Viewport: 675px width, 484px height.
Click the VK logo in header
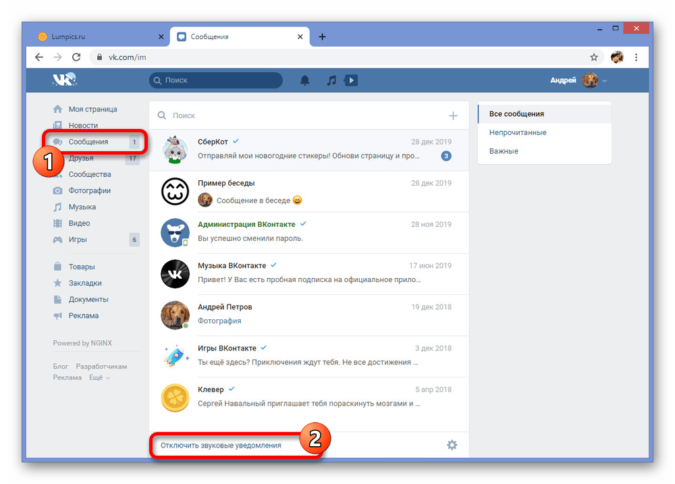pos(65,80)
